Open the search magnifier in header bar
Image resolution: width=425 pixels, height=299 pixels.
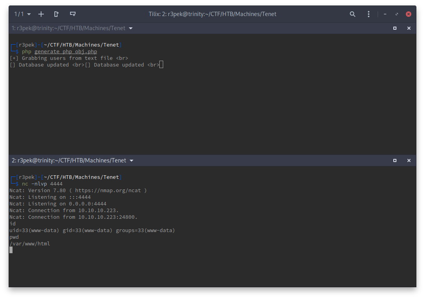(x=353, y=14)
